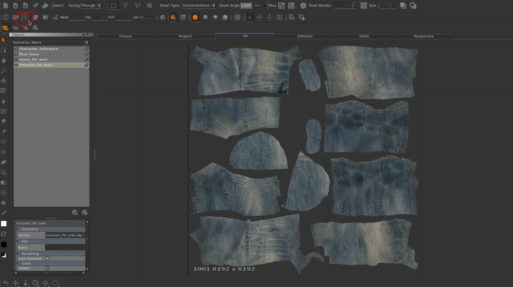Select the arrow Select tool in left toolbar
Image resolution: width=513 pixels, height=287 pixels.
pyautogui.click(x=3, y=40)
